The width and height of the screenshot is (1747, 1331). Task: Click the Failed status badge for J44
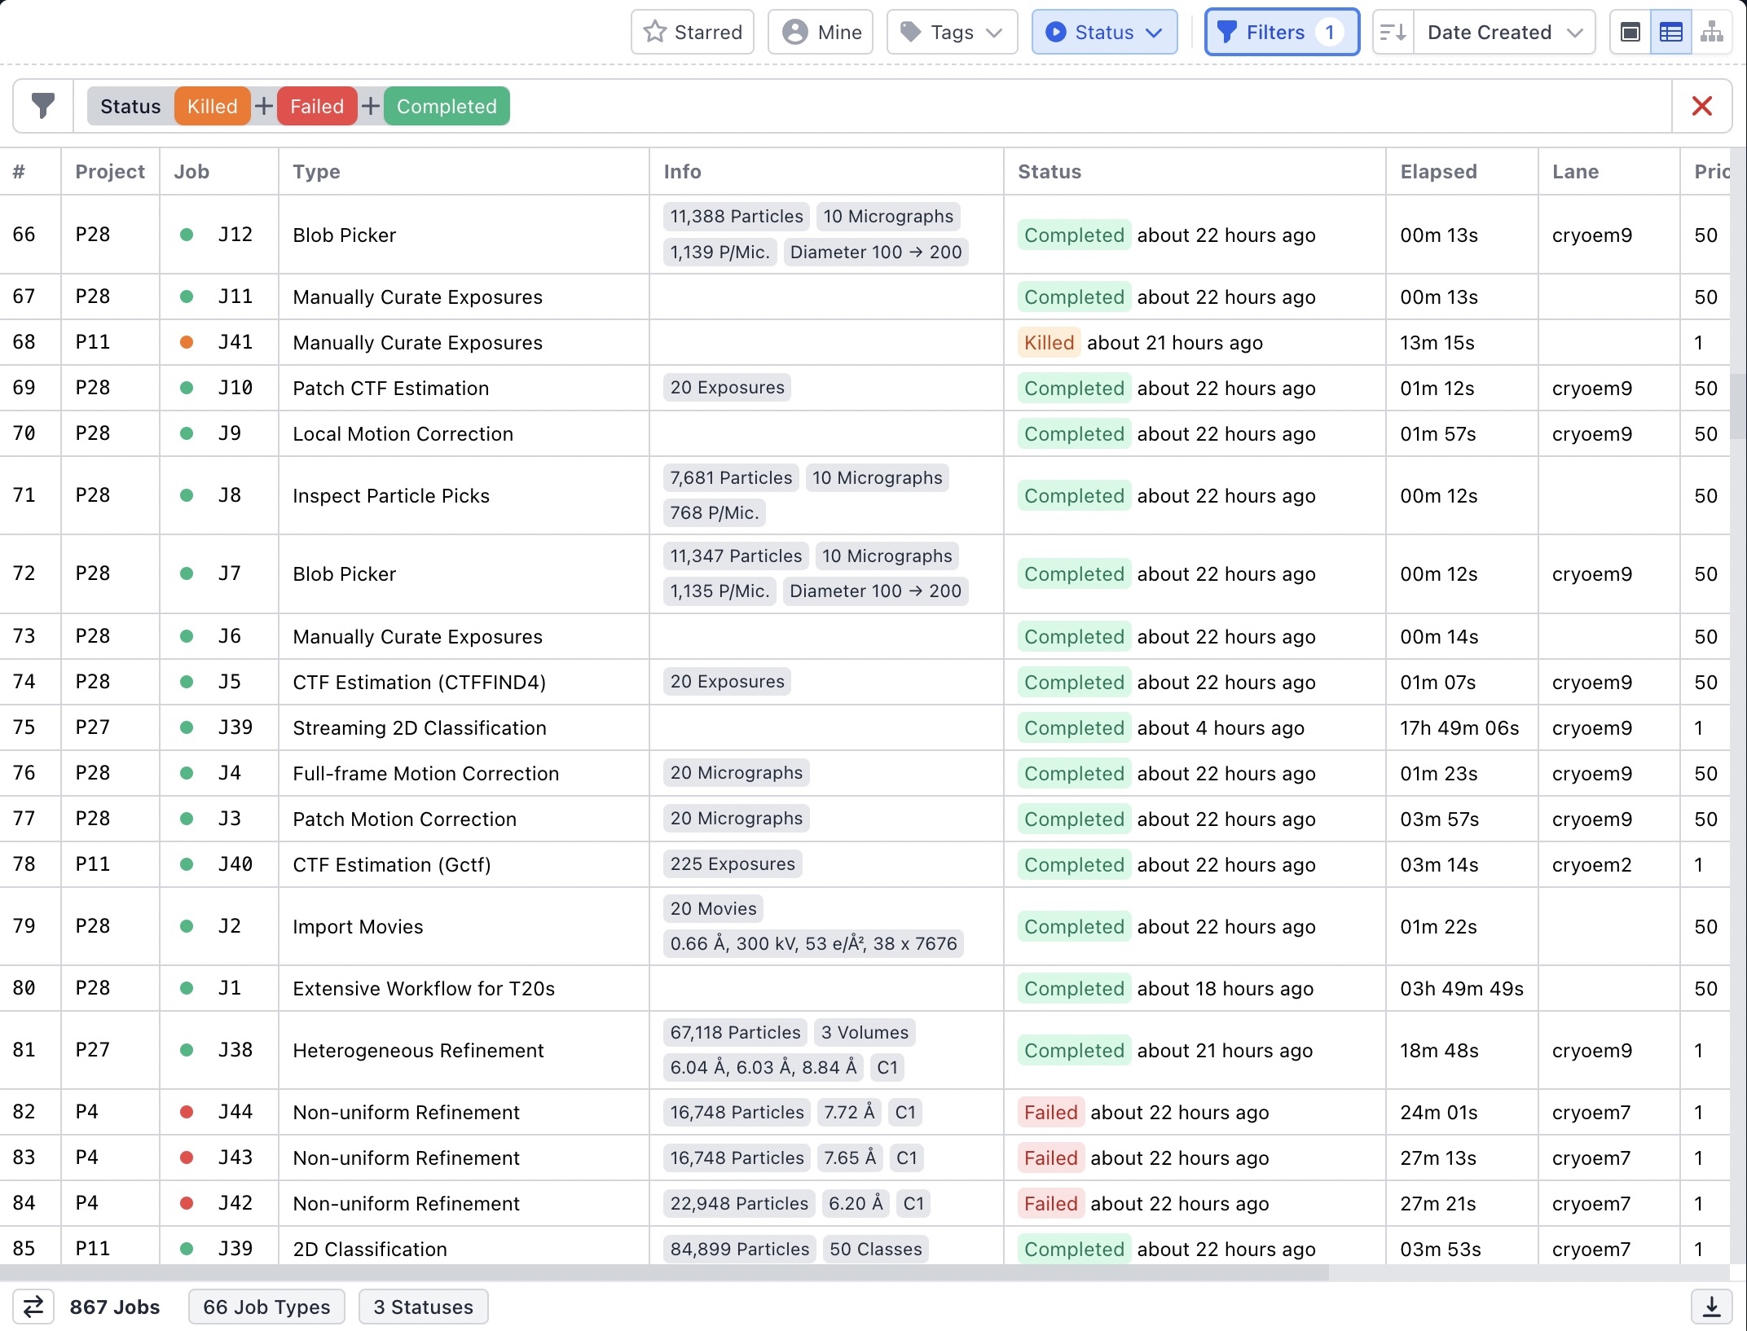[x=1050, y=1113]
